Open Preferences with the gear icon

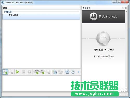(67, 72)
